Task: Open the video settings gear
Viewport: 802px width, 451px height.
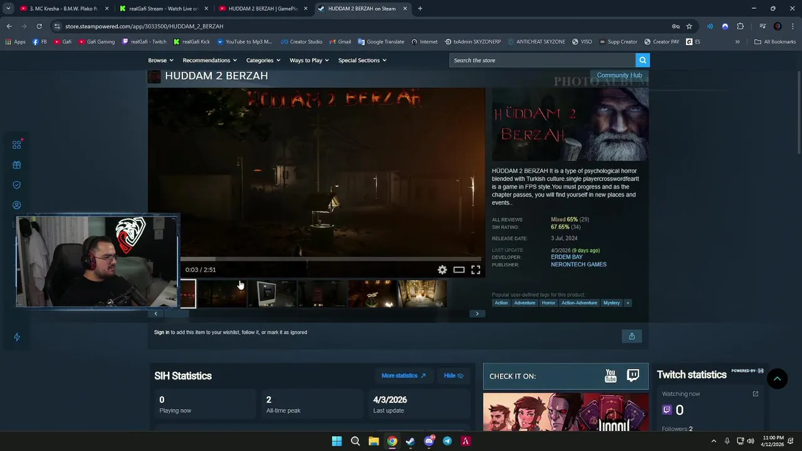Action: coord(442,270)
